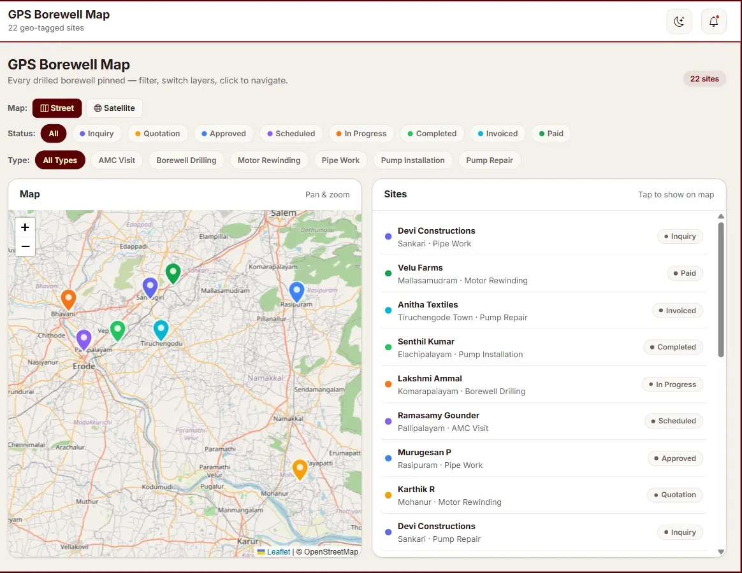
Task: Filter sites by Scheduled status
Action: point(291,133)
